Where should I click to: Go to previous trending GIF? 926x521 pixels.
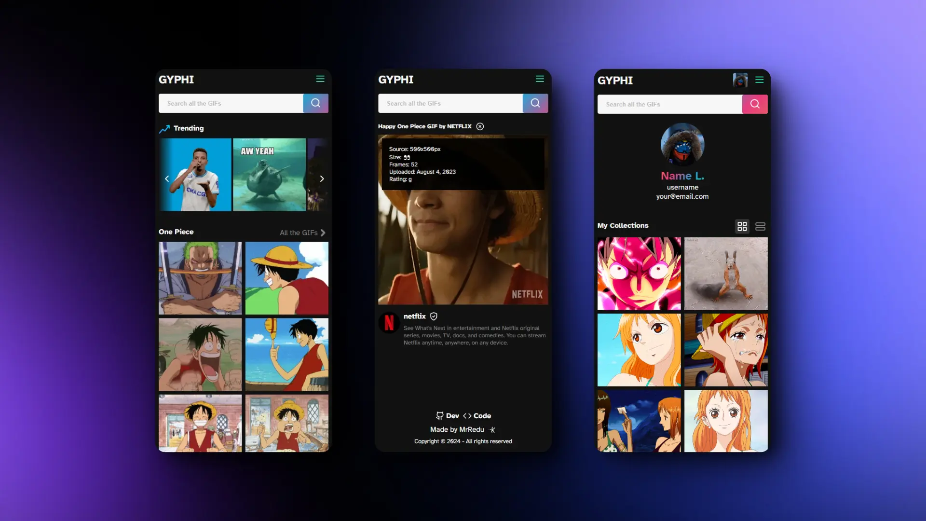pos(167,179)
